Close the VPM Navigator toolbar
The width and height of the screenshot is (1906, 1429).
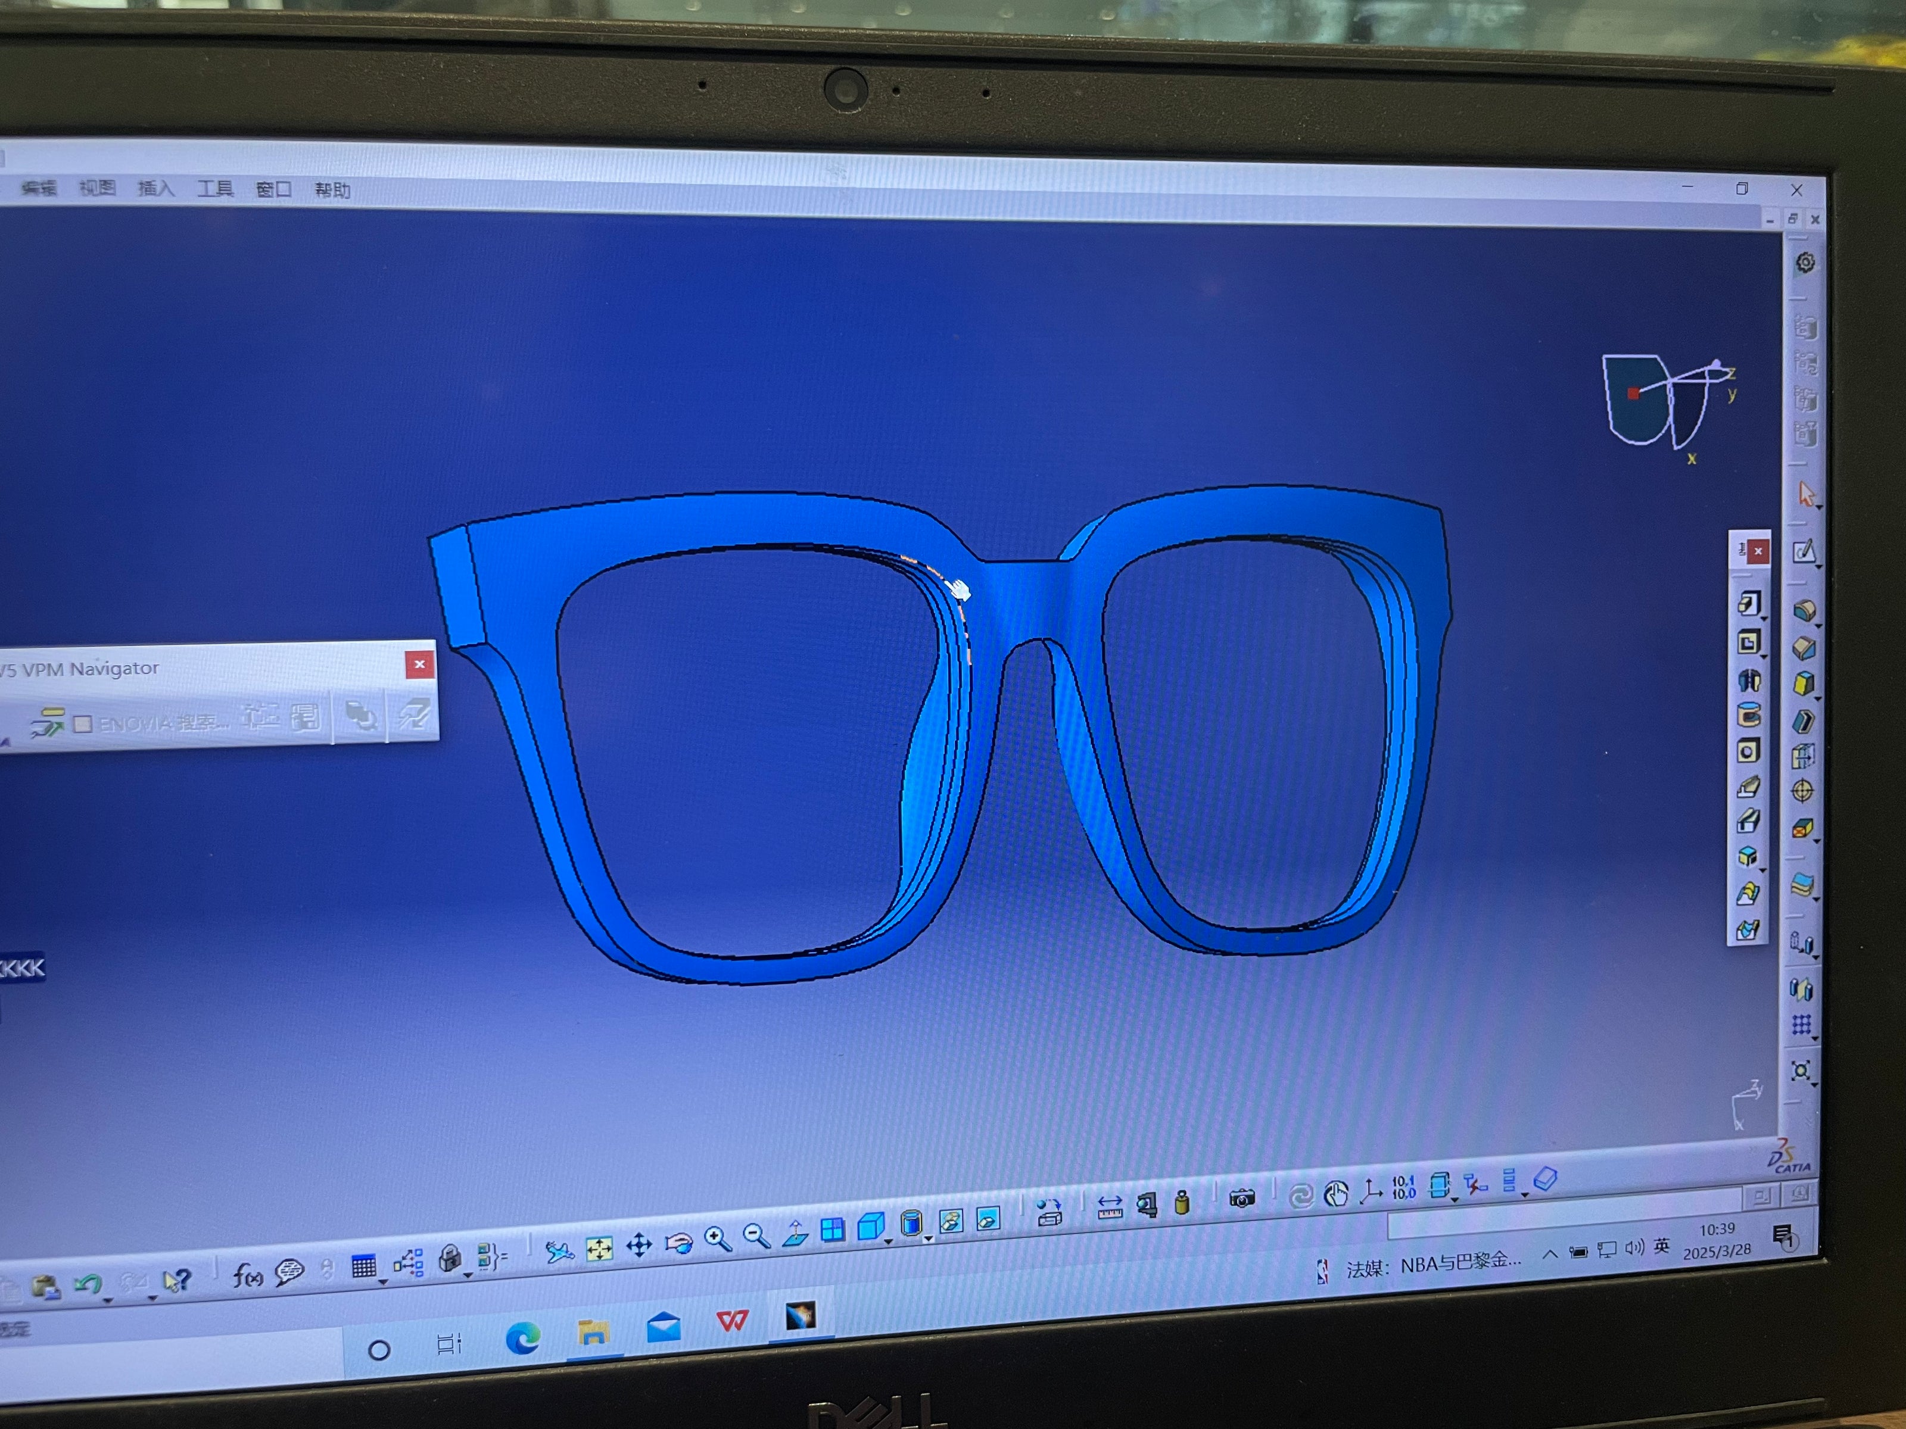coord(420,664)
